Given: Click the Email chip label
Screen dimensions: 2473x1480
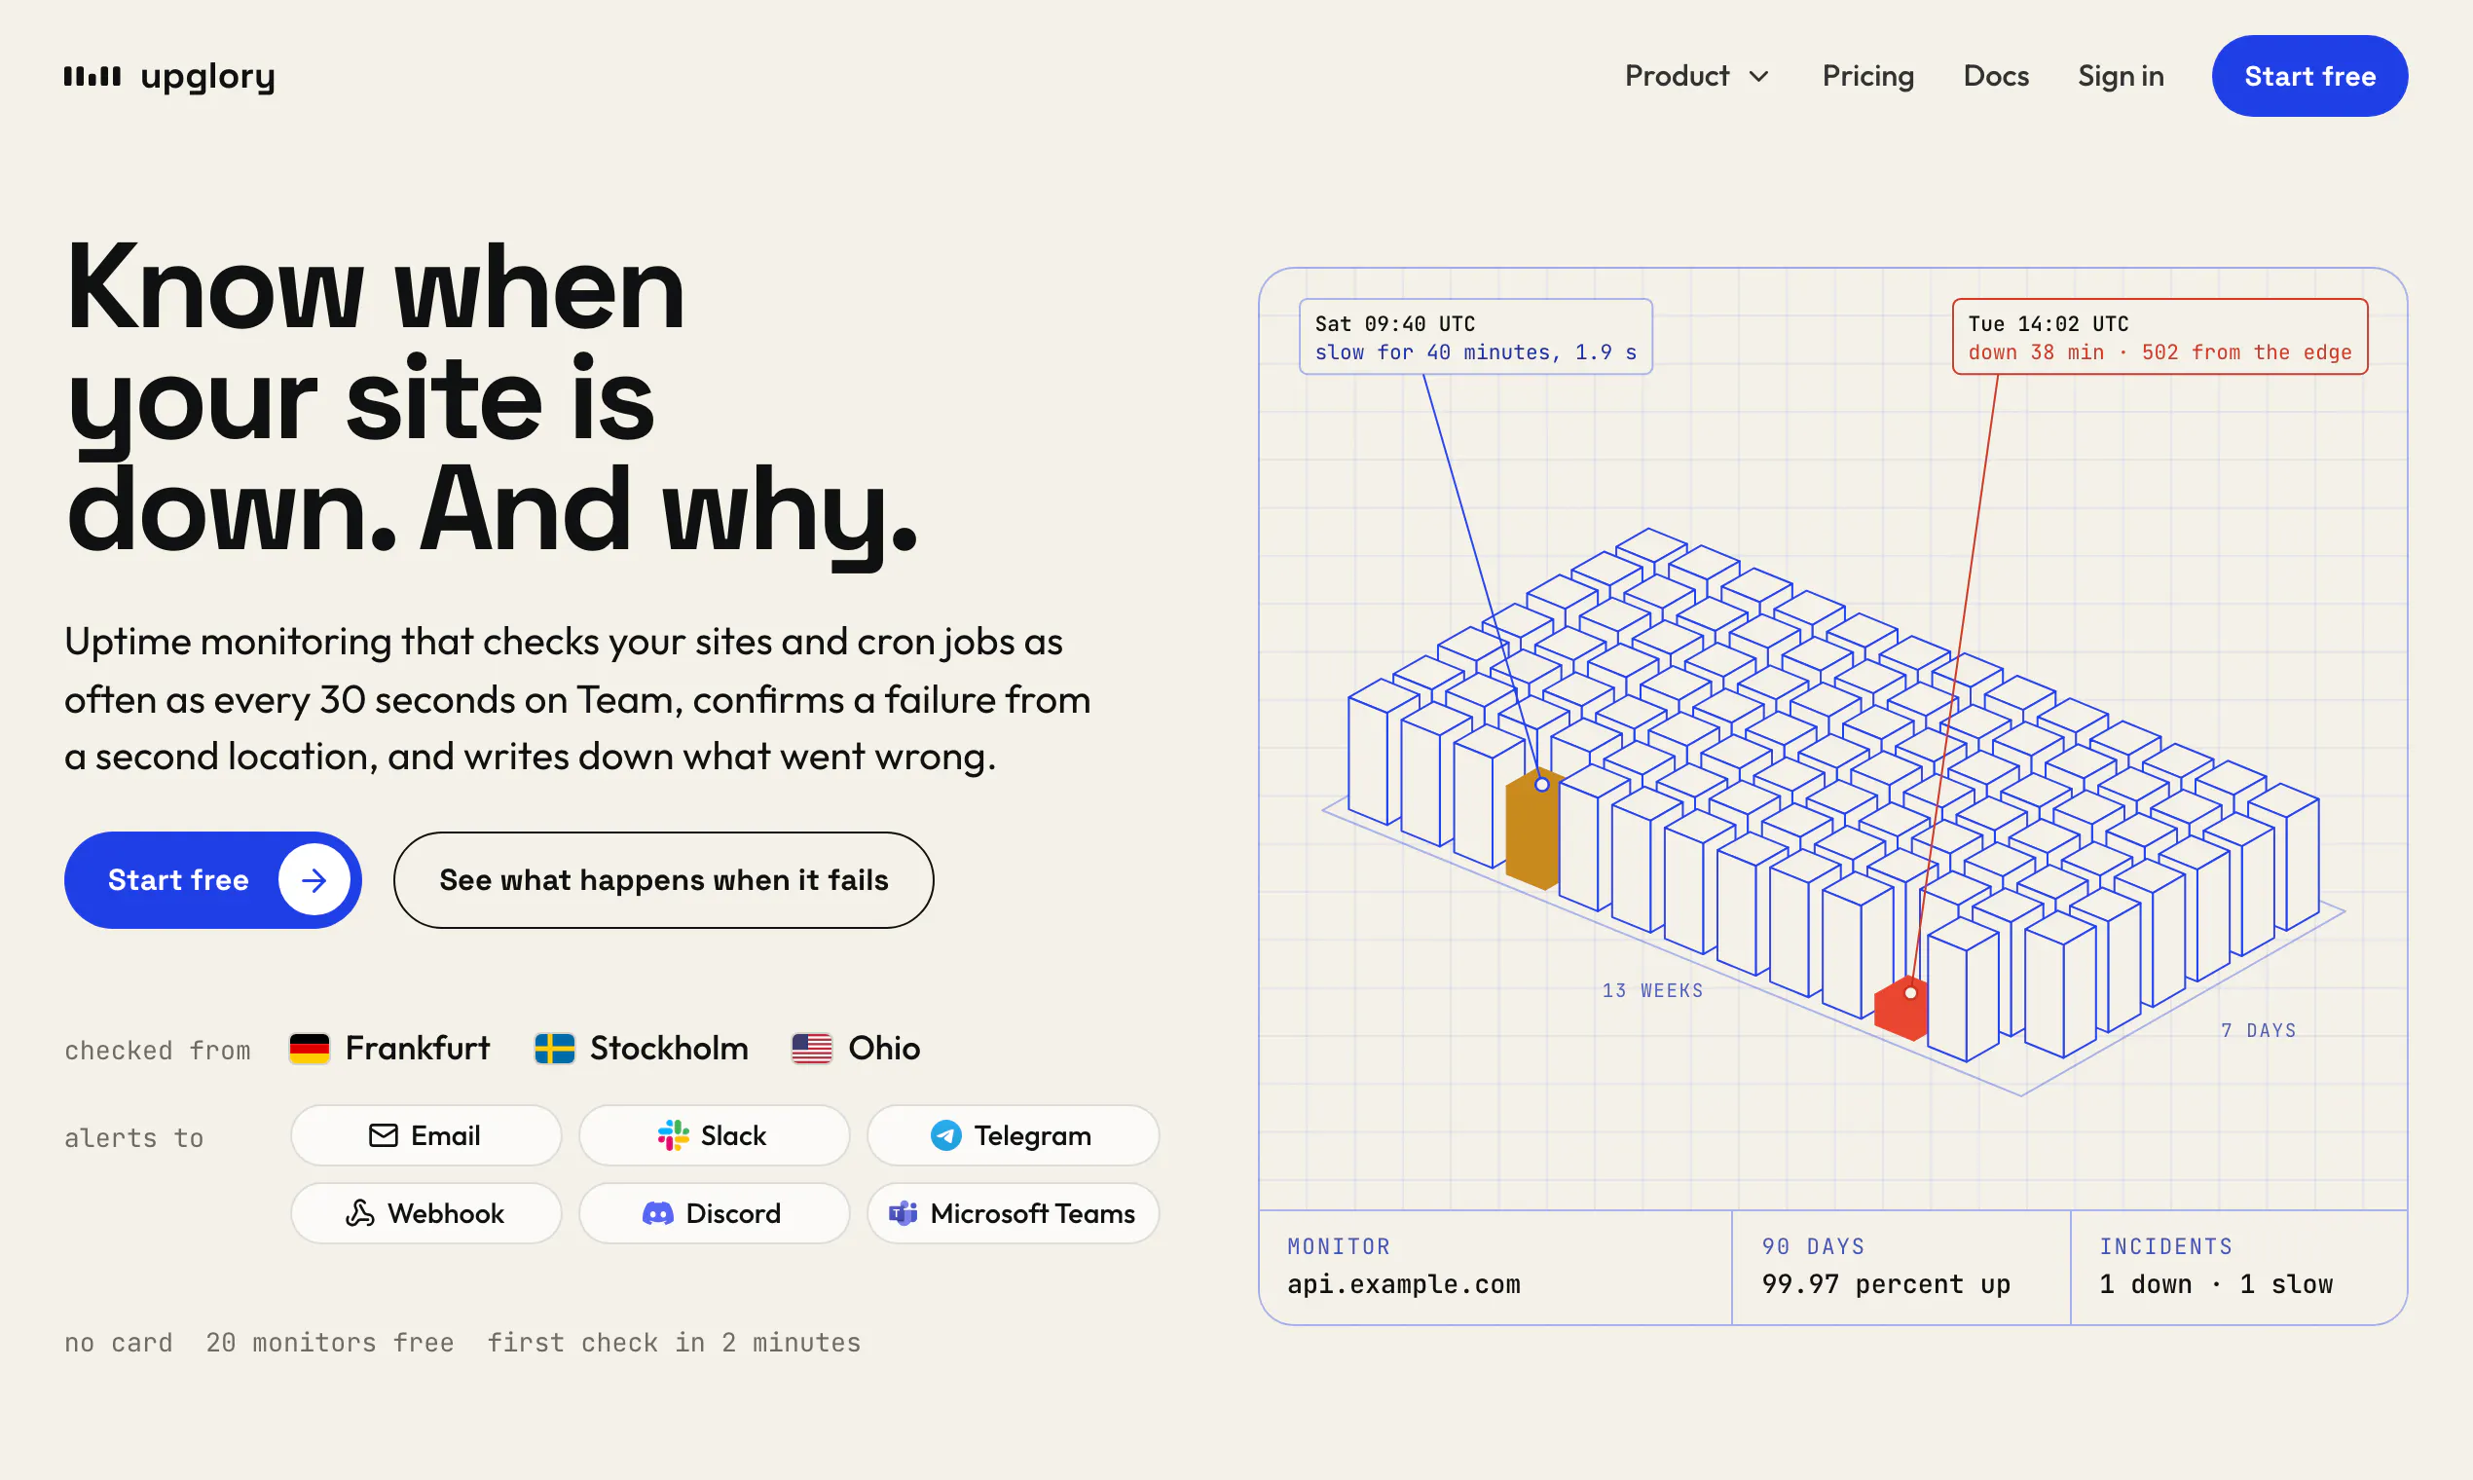Looking at the screenshot, I should 445,1135.
